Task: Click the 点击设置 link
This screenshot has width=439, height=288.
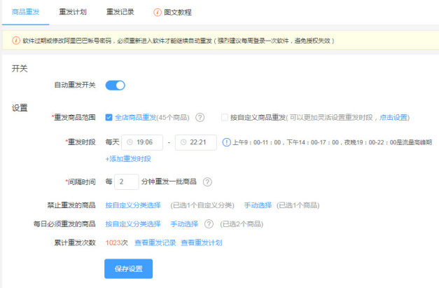Action: 393,117
